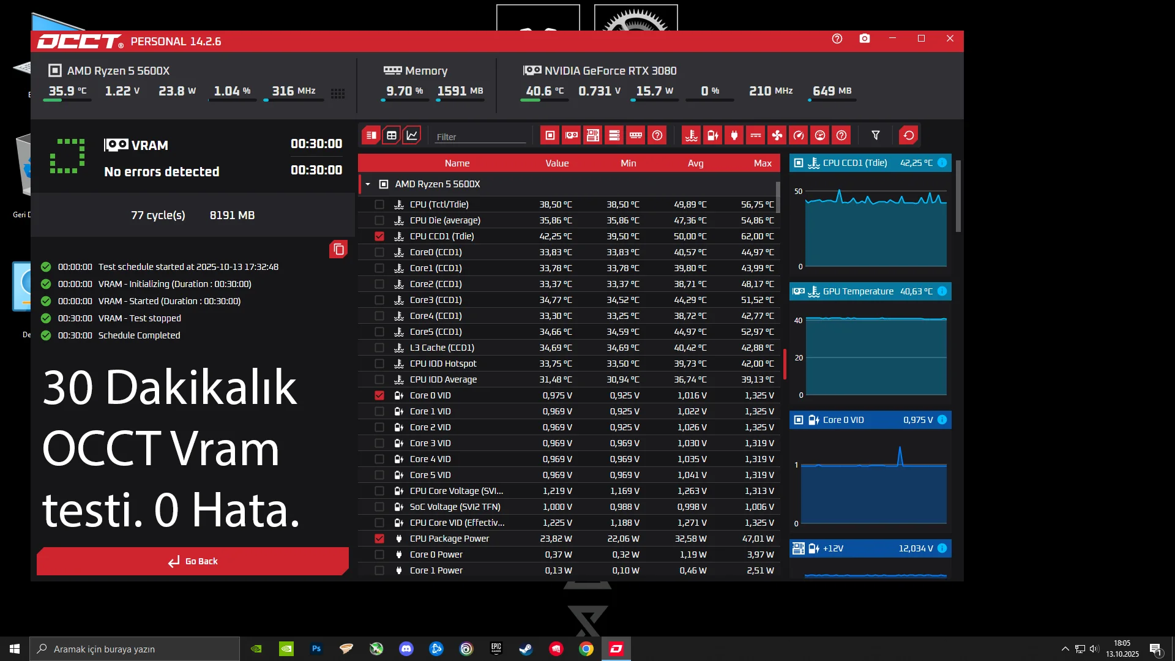Viewport: 1175px width, 661px height.
Task: Enable the CPU (Tctl/Tdie) checkbox
Action: (x=379, y=204)
